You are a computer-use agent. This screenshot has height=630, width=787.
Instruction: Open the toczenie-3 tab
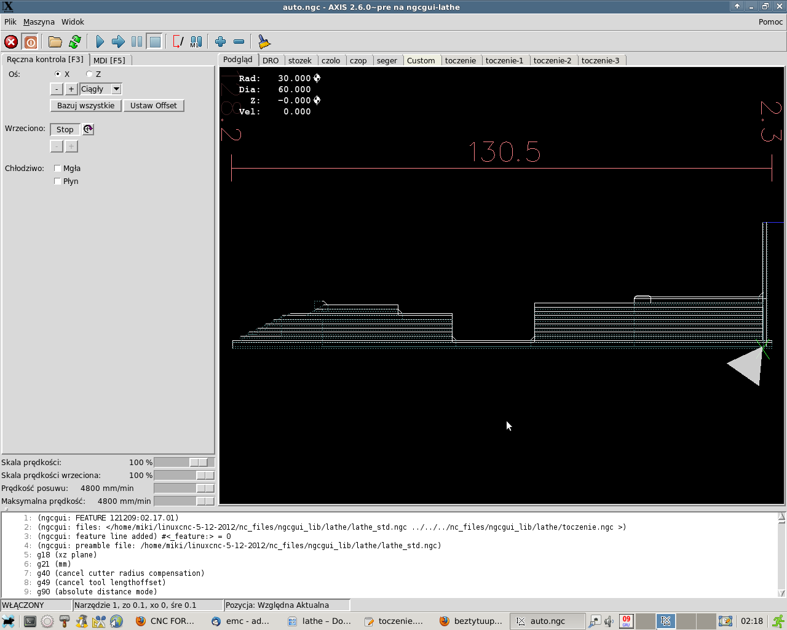pos(600,60)
